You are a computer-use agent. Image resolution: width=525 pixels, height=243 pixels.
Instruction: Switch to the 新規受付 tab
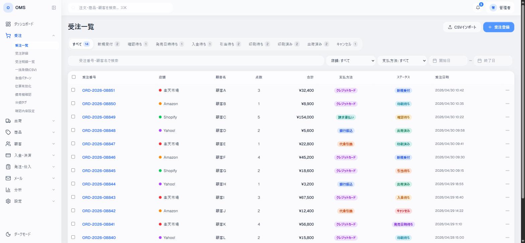pos(108,44)
